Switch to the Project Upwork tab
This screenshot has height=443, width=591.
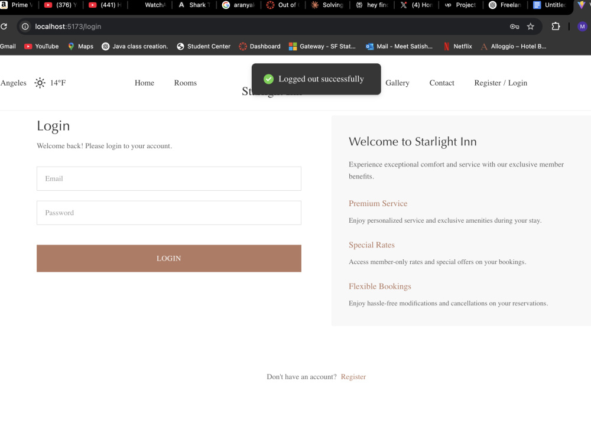[461, 5]
